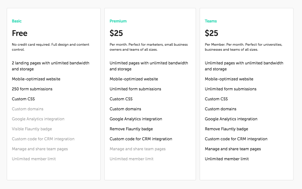Click greyed "Visible Flauntly badge" in Basic
The image size is (302, 189).
(32, 129)
